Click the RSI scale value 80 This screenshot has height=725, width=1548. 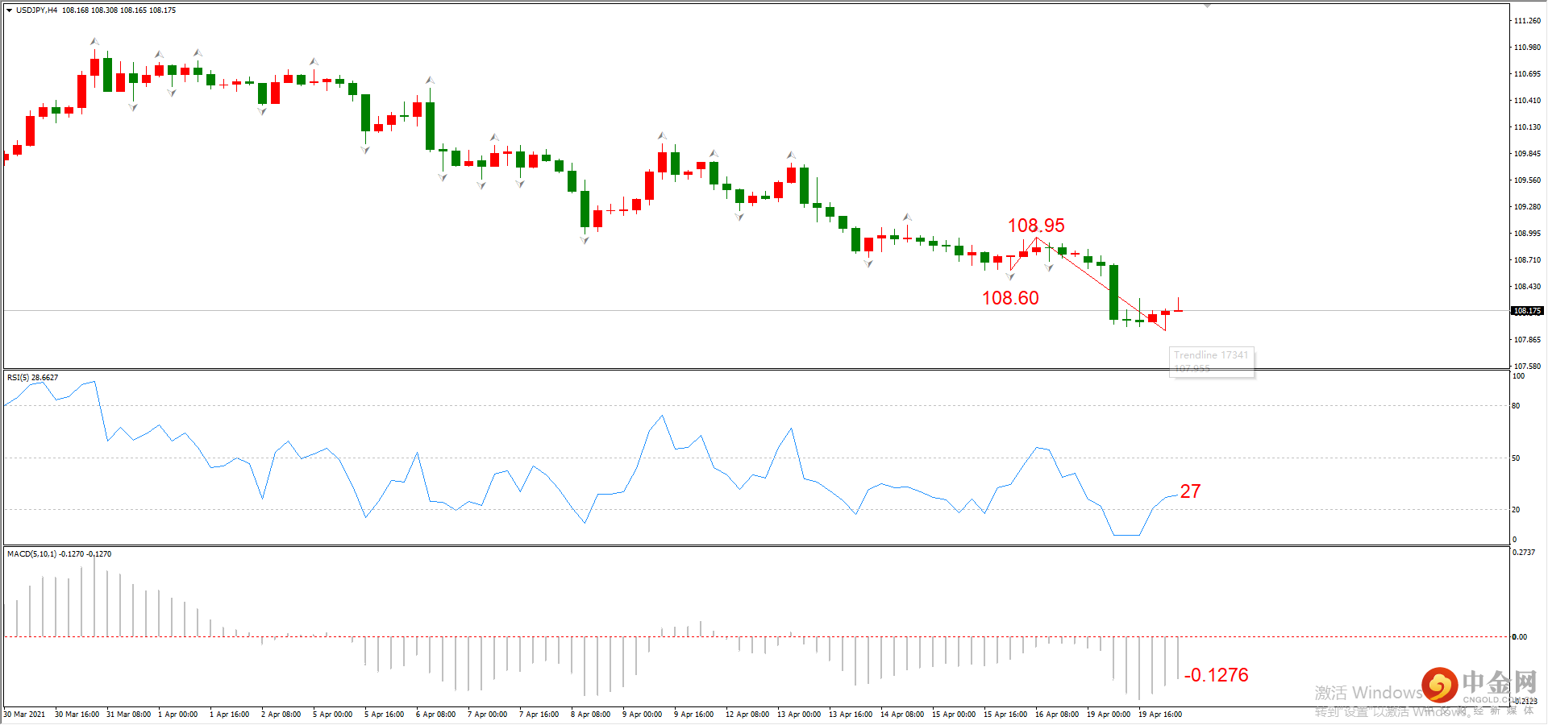(1517, 406)
